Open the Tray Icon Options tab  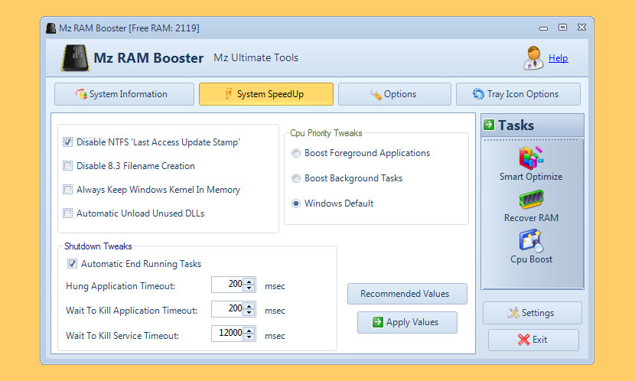518,94
